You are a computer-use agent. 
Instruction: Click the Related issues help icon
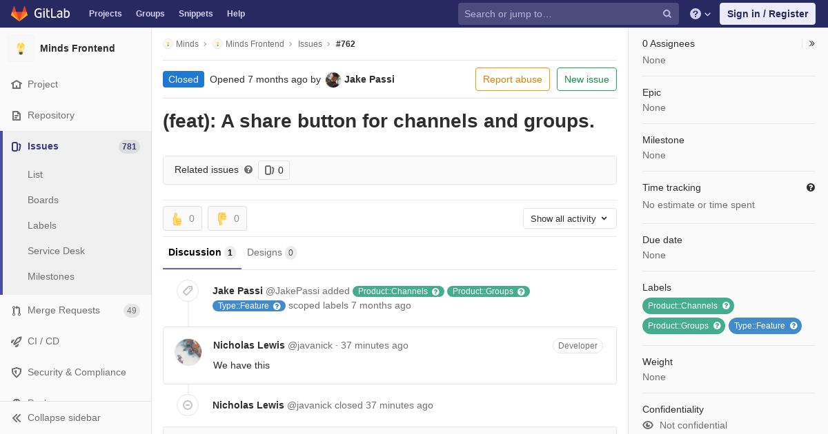248,169
